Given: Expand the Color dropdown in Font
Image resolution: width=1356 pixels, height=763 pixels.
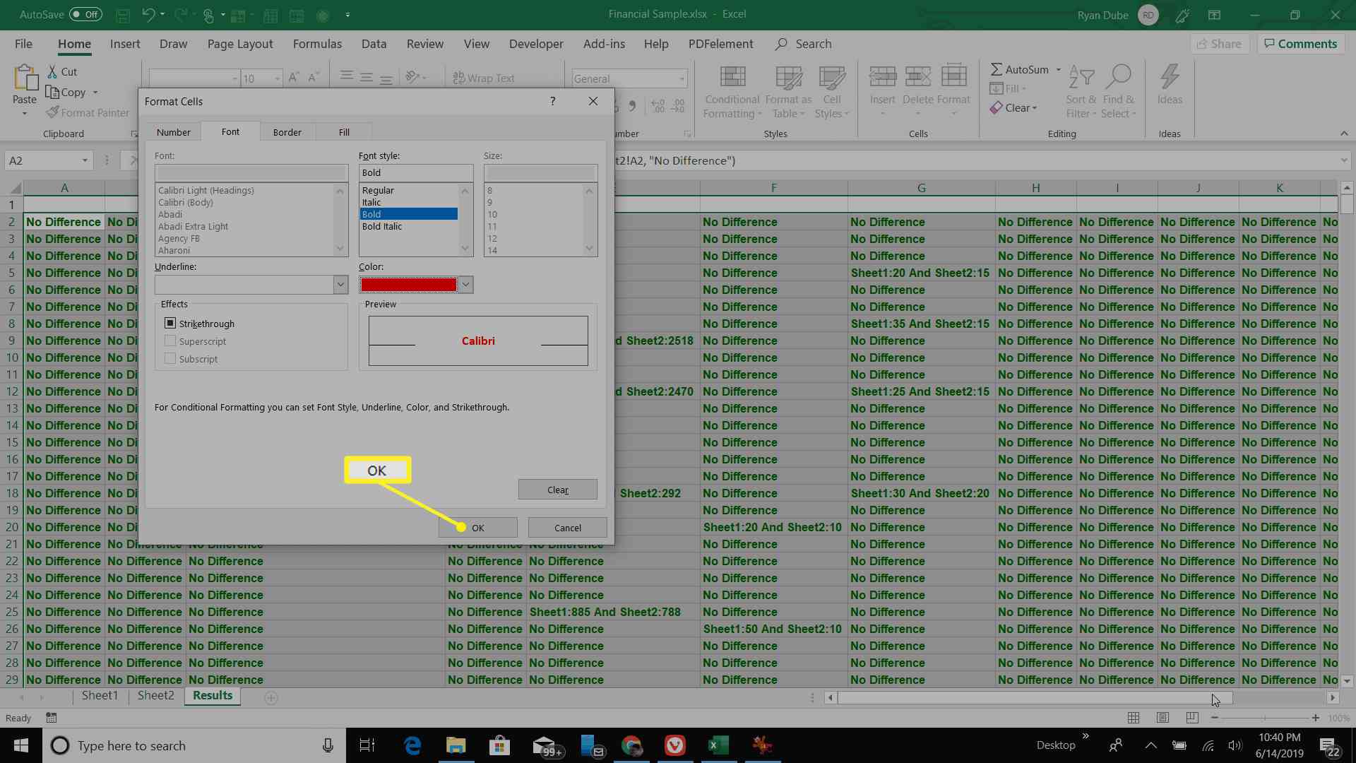Looking at the screenshot, I should [465, 284].
